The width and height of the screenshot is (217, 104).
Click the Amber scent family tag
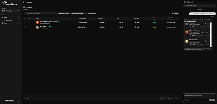click(x=154, y=23)
